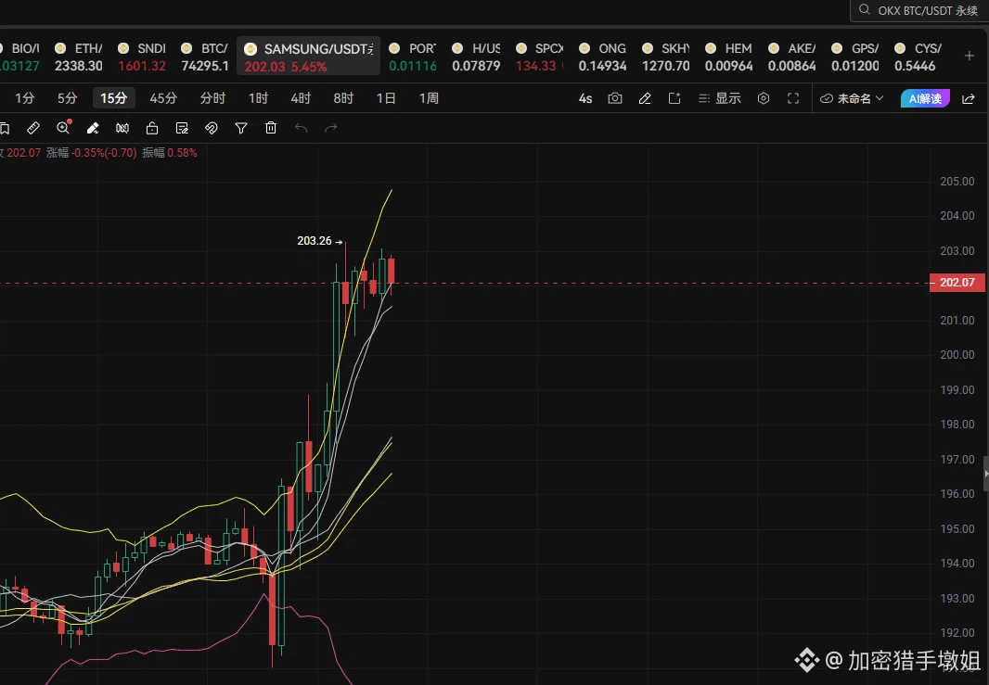Click the pencil draw icon in top toolbar
Viewport: 989px width, 685px height.
tap(645, 98)
